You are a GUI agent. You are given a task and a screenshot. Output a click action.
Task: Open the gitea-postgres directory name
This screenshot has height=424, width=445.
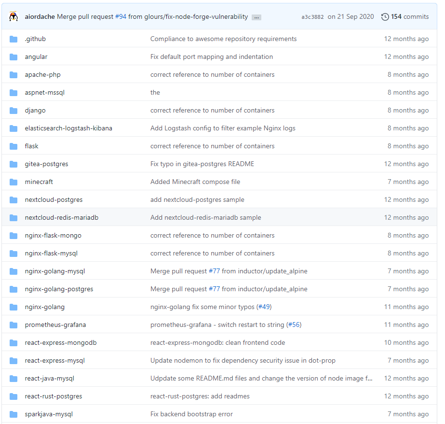pos(47,164)
